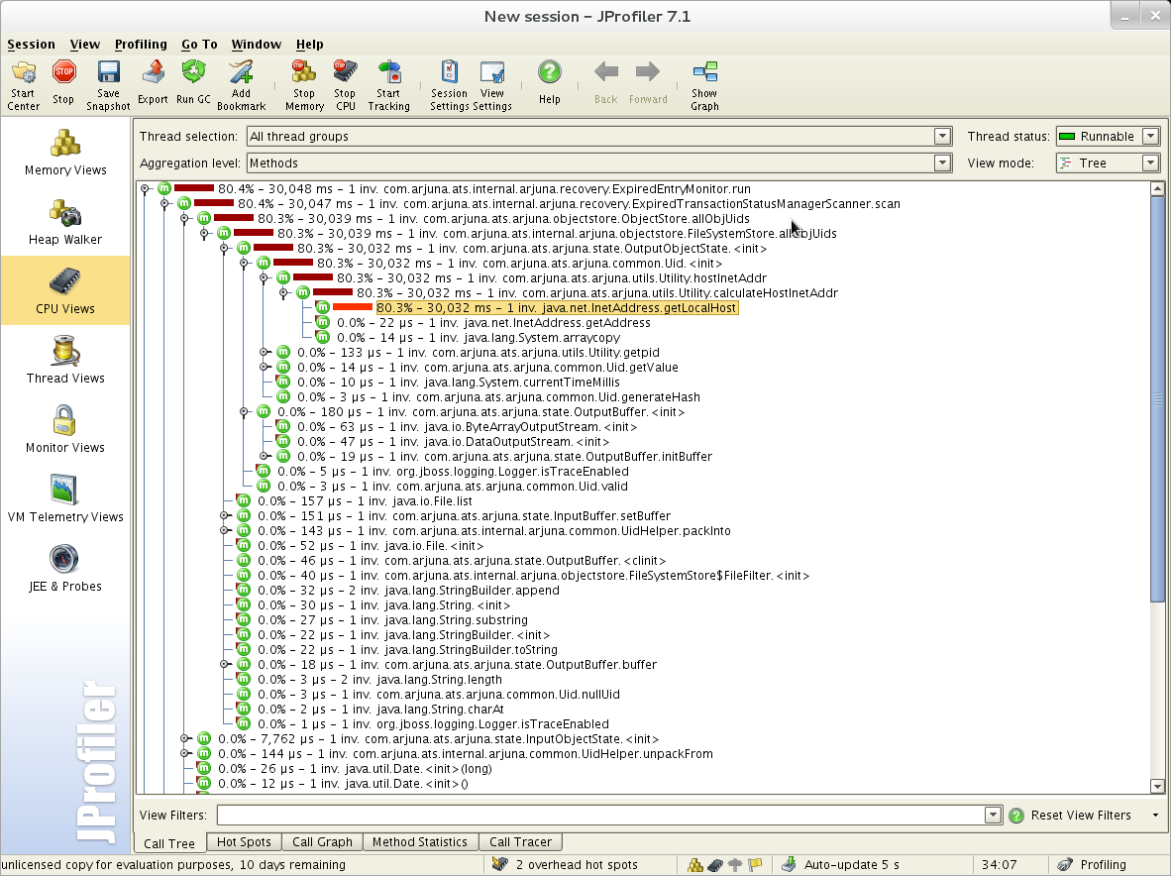Open the View mode Tree dropdown
The width and height of the screenshot is (1171, 876).
click(1151, 163)
